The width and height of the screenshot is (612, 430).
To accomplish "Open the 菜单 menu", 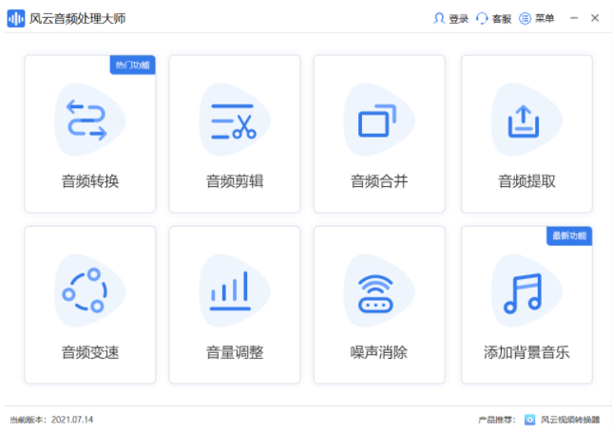I will [x=545, y=18].
